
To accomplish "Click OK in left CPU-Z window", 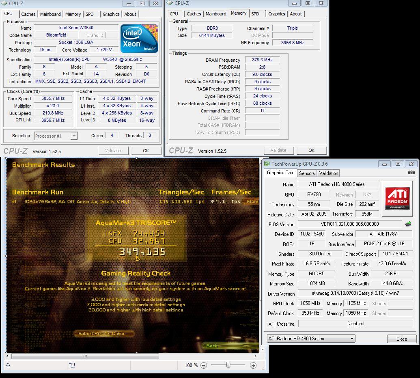I will (146, 151).
